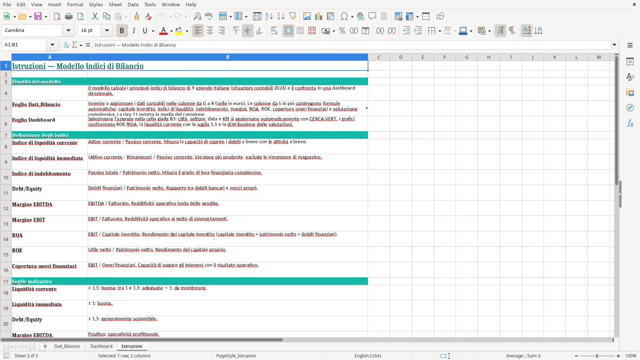The image size is (640, 360).
Task: Add a decimal place to the number format
Action: (x=380, y=31)
